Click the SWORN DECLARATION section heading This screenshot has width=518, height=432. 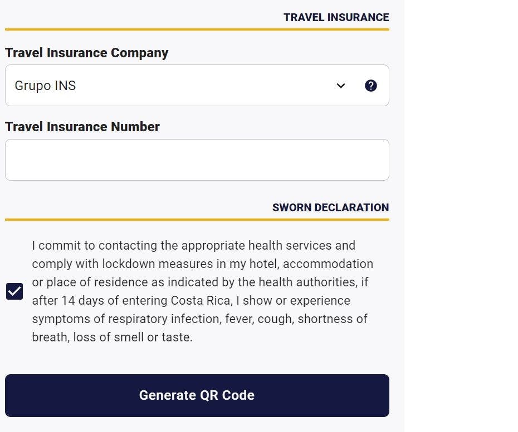tap(330, 207)
